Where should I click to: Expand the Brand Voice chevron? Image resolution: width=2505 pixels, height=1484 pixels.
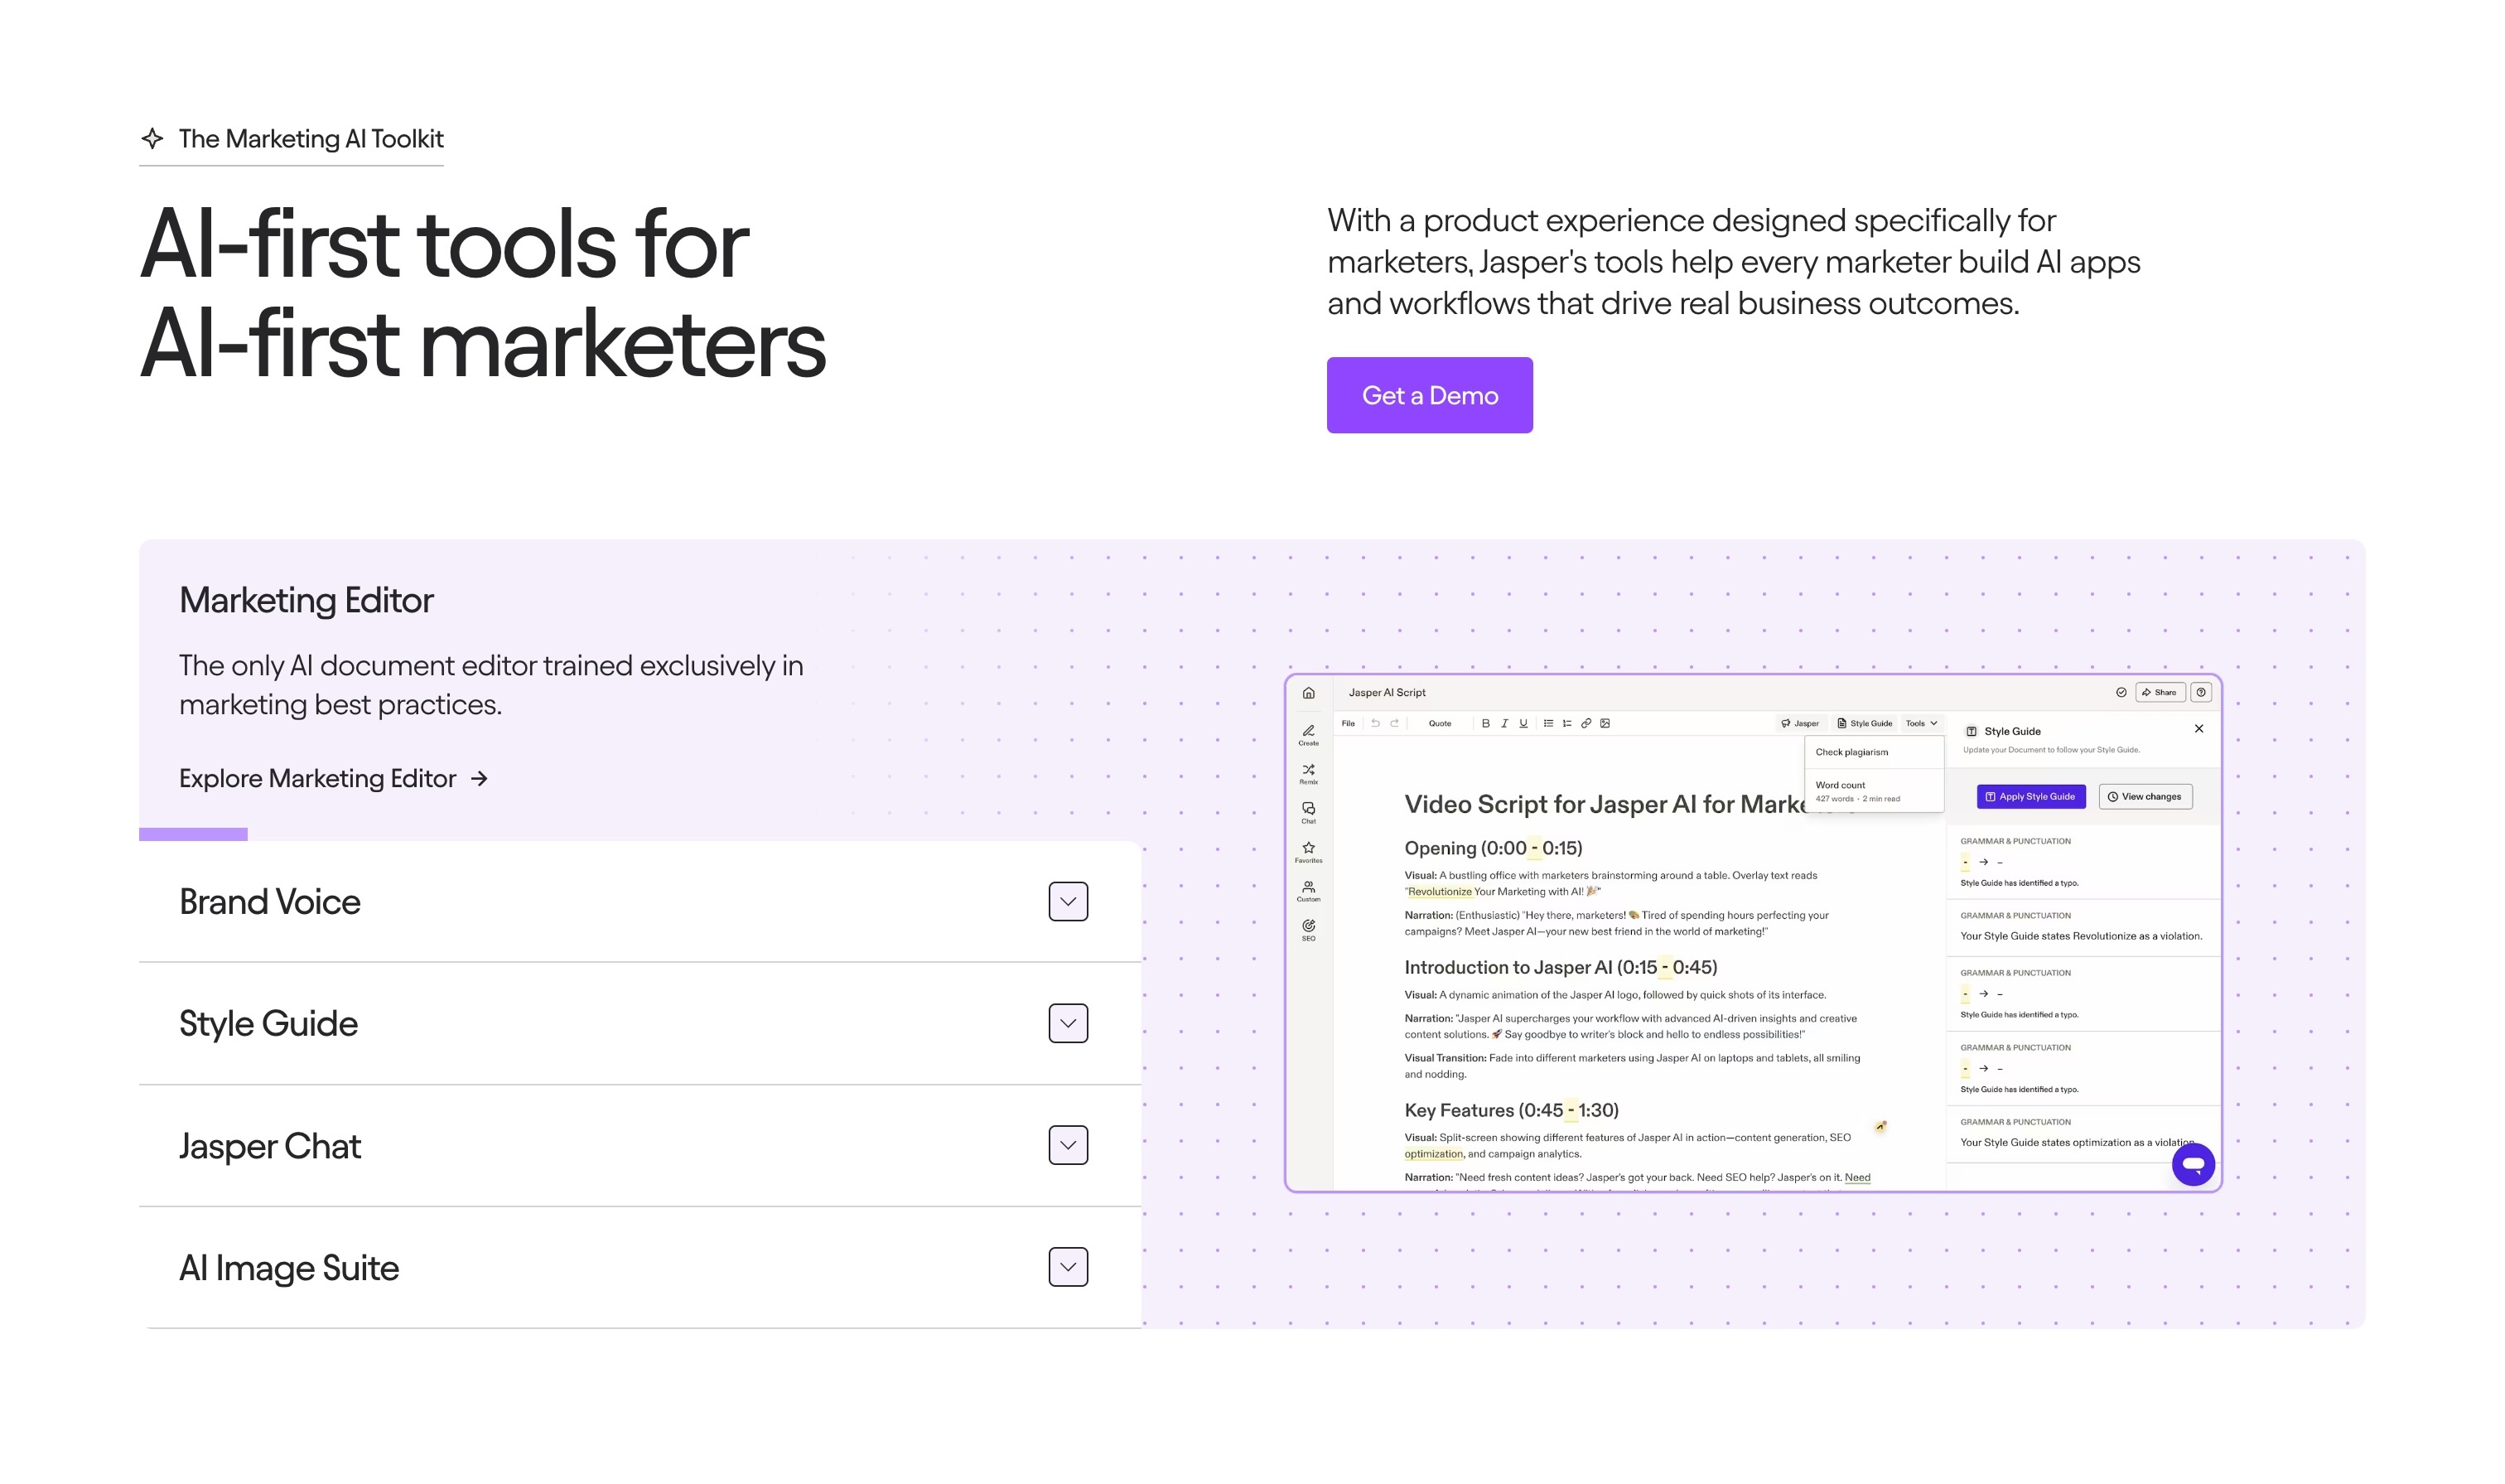(x=1068, y=901)
